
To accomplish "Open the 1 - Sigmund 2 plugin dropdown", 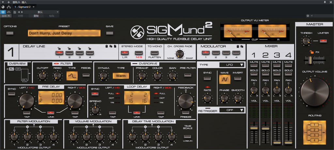I will pos(24,7).
